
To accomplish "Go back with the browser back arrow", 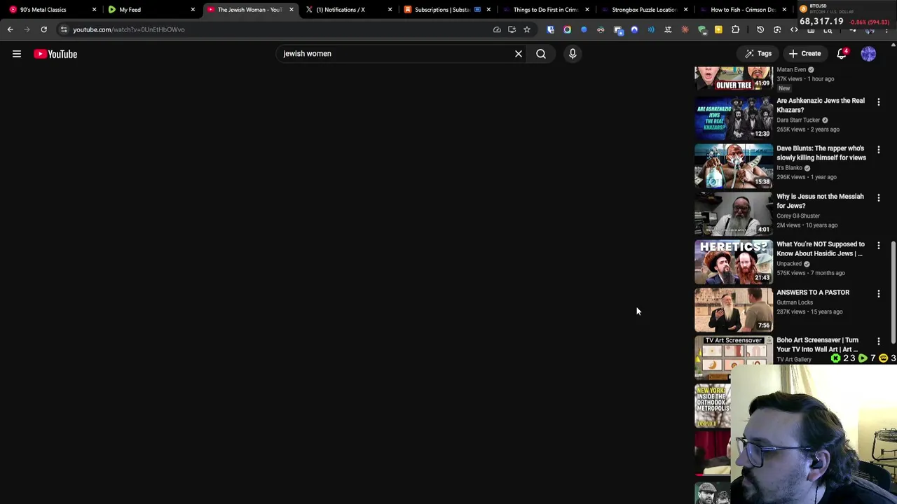I will click(10, 29).
